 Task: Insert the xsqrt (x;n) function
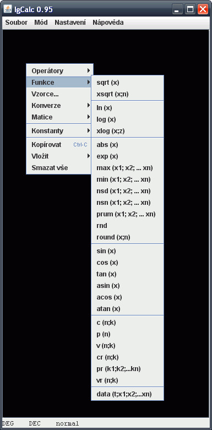click(x=128, y=94)
